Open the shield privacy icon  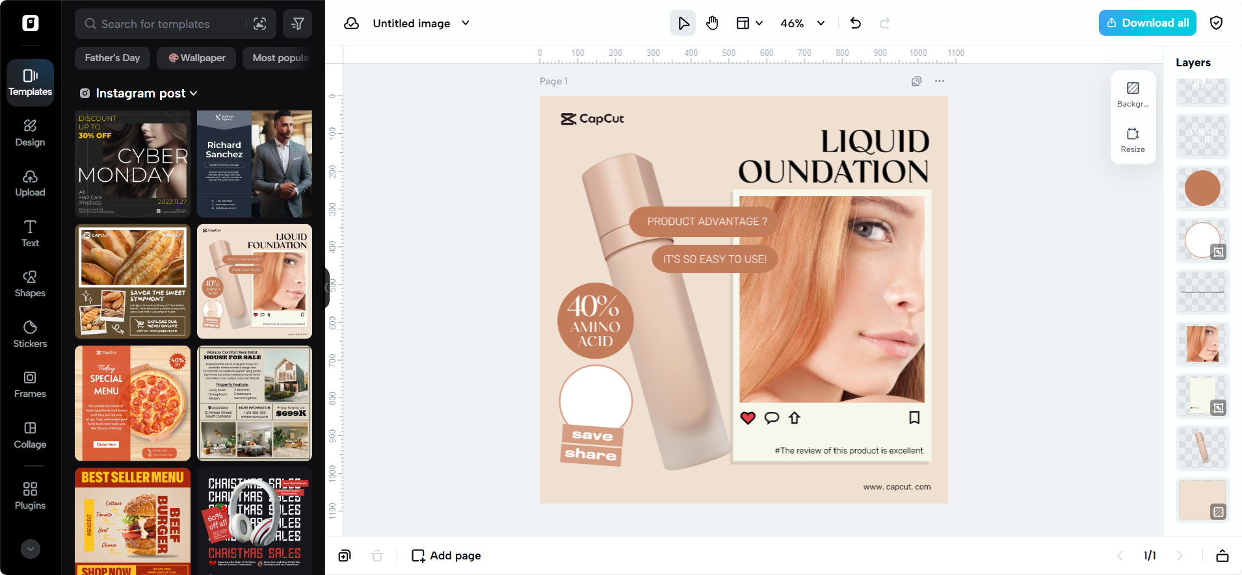click(x=1216, y=23)
